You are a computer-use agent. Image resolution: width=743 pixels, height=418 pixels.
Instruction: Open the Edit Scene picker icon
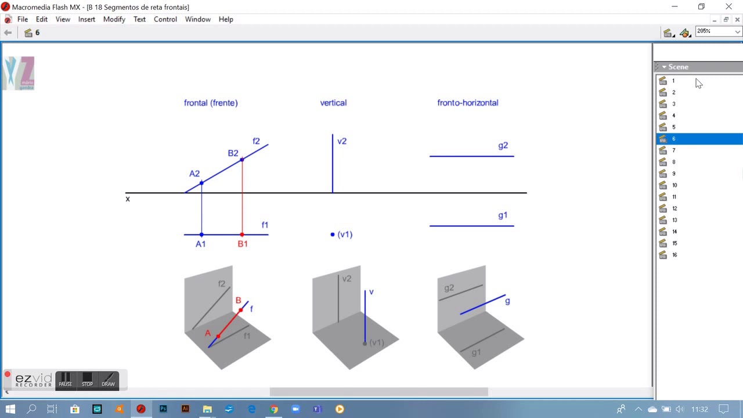669,33
